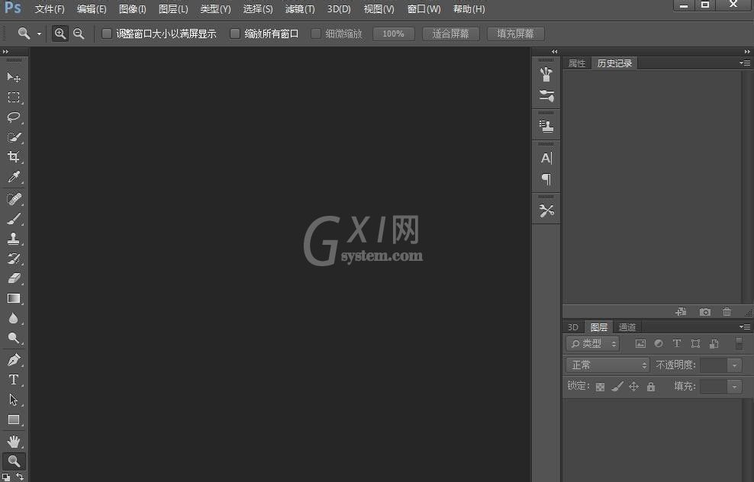Toggle lock position icon
This screenshot has width=754, height=482.
tap(633, 387)
